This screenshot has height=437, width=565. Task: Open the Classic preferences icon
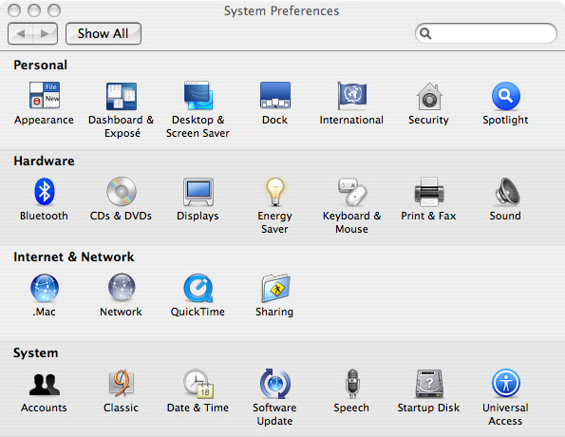(x=122, y=383)
